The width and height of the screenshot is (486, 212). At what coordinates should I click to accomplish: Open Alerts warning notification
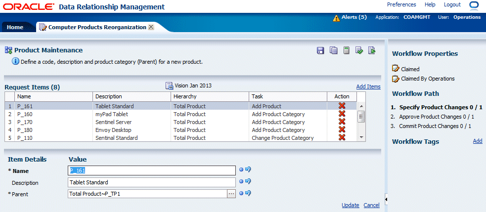coord(350,17)
